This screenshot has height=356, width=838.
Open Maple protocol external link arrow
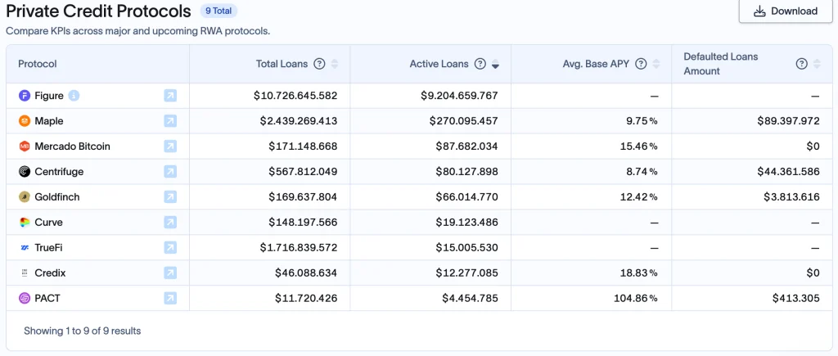point(169,121)
